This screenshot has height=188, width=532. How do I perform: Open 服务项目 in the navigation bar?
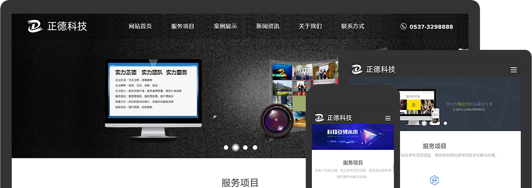tap(182, 26)
